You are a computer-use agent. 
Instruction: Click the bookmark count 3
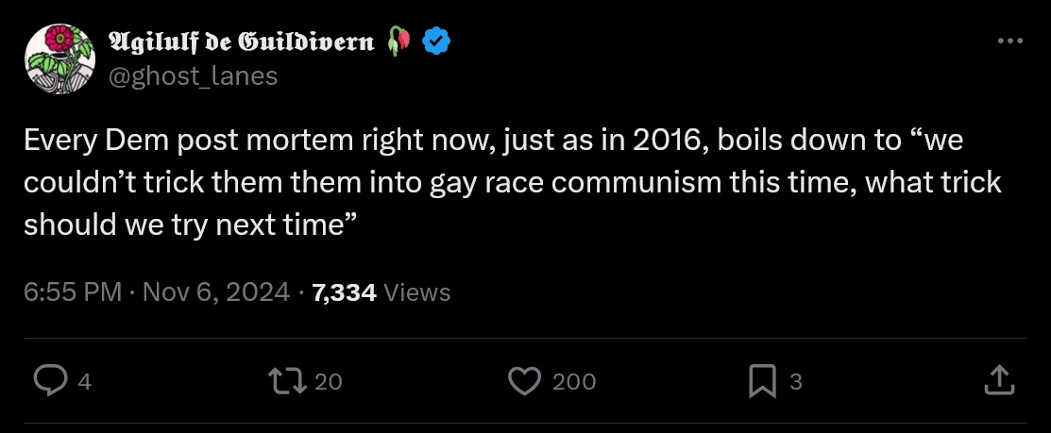795,381
